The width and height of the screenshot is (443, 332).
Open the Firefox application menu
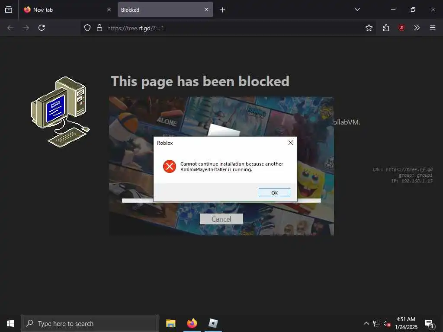[x=433, y=28]
